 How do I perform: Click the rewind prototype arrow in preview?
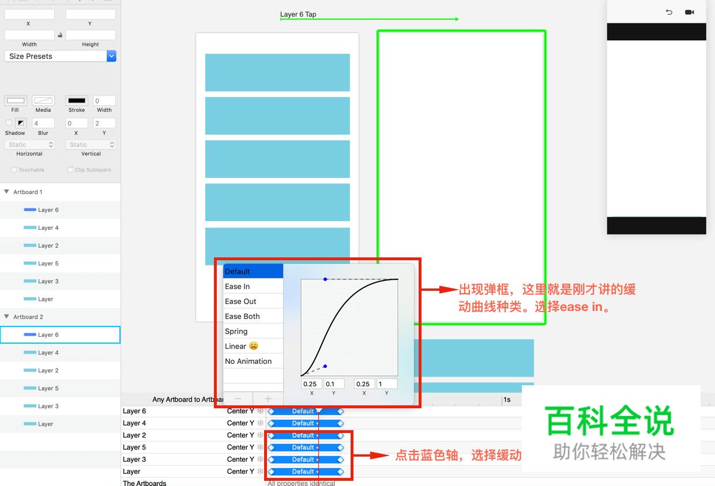click(x=669, y=12)
